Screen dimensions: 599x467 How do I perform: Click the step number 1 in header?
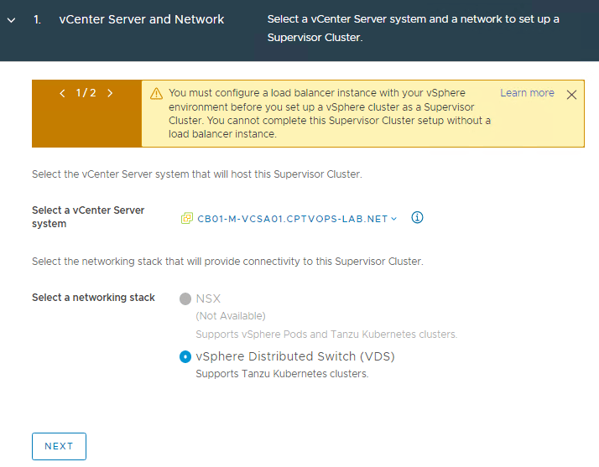pos(38,19)
